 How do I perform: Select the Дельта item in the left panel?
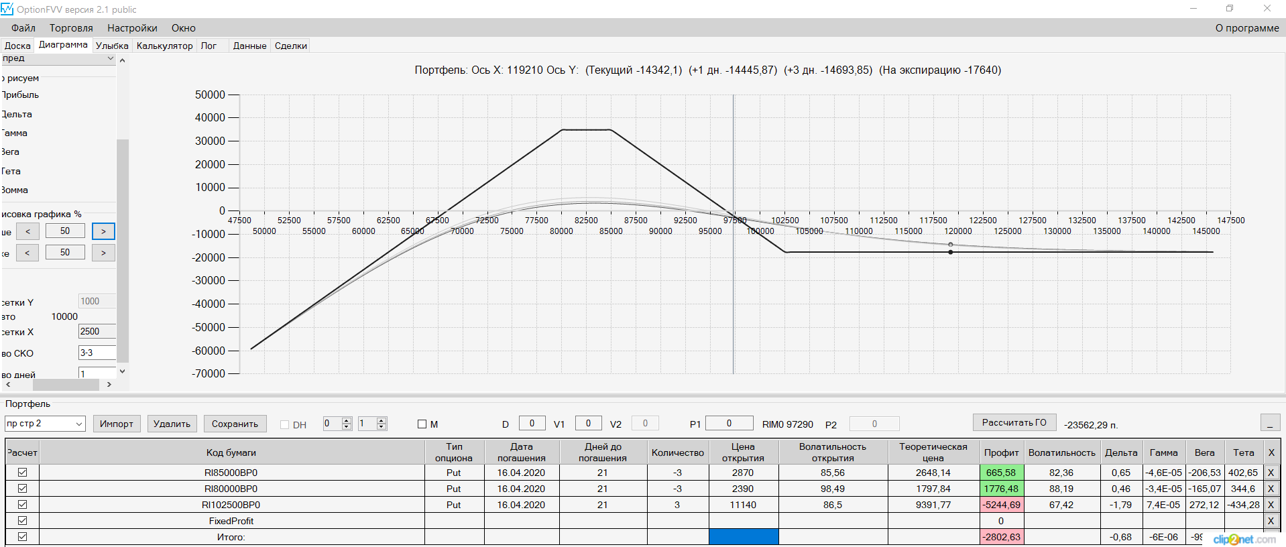[17, 114]
